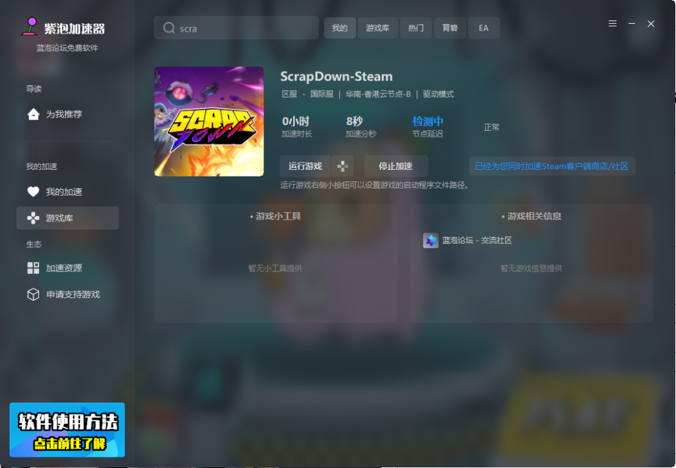Viewport: 676px width, 468px height.
Task: Click the home icon beside 为我推荐
Action: coord(33,114)
